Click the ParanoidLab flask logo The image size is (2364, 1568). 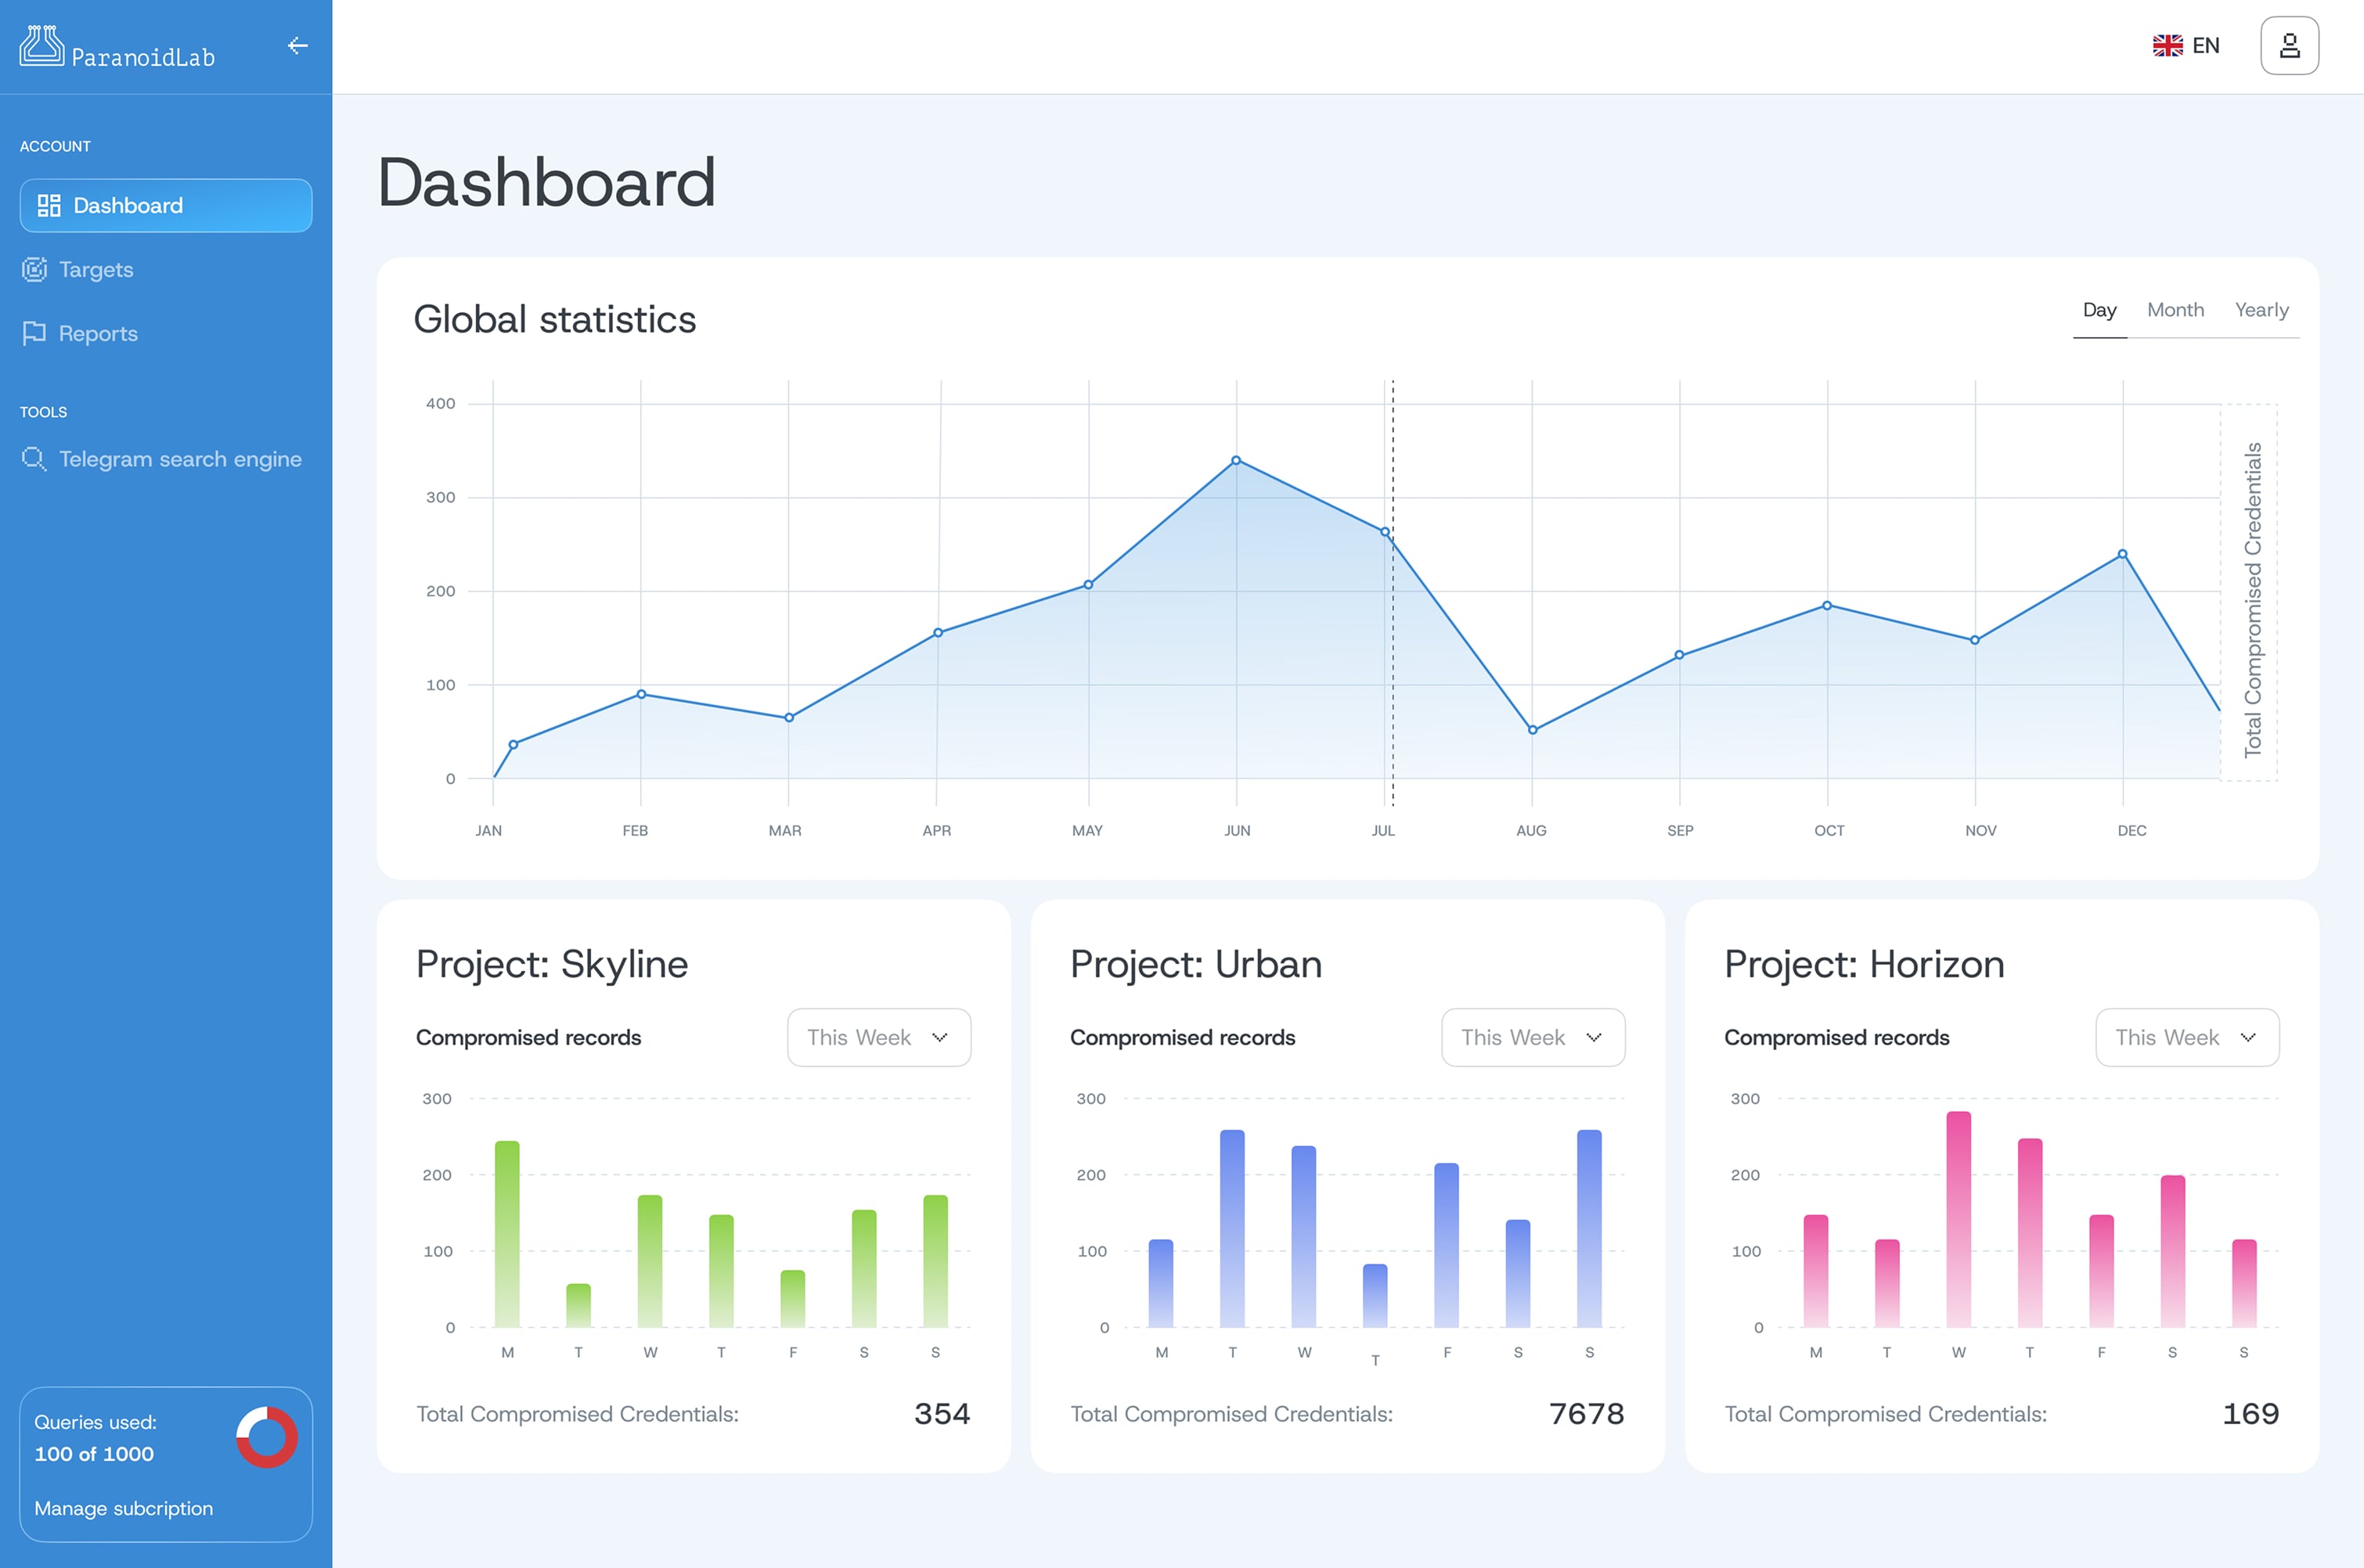point(41,46)
